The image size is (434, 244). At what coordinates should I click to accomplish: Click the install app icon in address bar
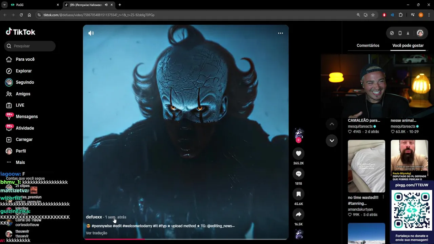(x=366, y=15)
